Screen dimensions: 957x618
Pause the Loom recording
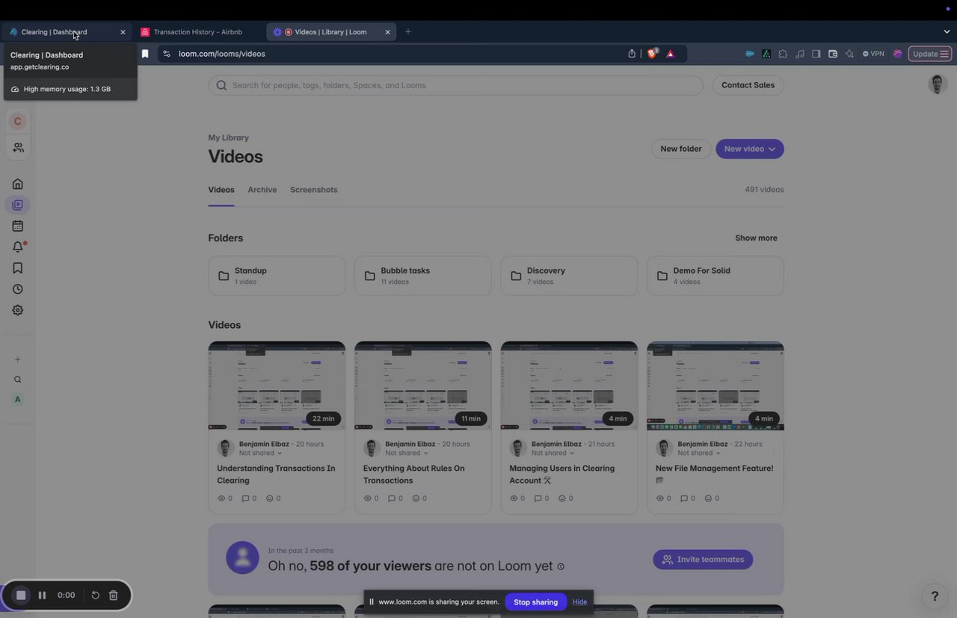click(42, 596)
